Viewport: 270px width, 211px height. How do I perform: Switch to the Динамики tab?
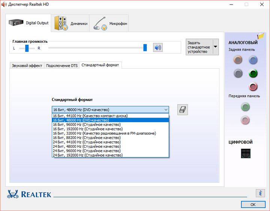pos(70,23)
